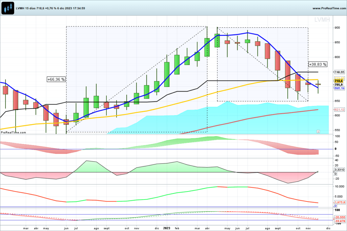Click the blue 695,19 moving average label

point(339,88)
